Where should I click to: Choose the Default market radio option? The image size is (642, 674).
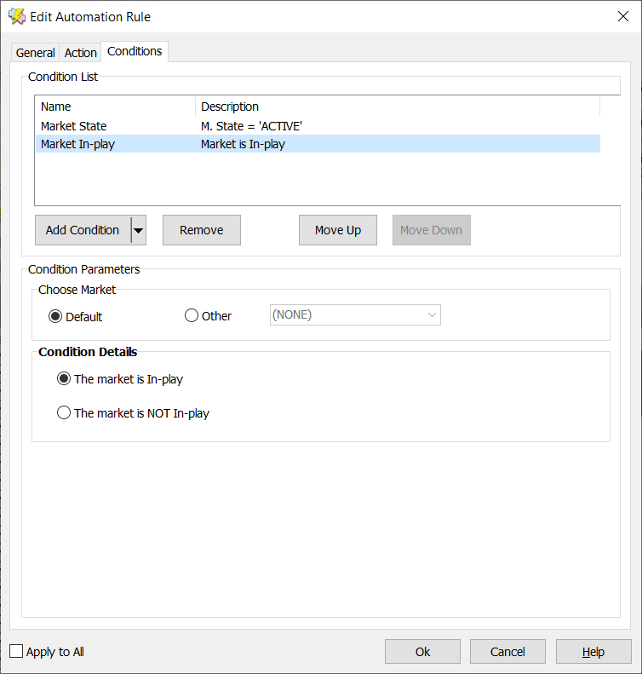(x=56, y=316)
